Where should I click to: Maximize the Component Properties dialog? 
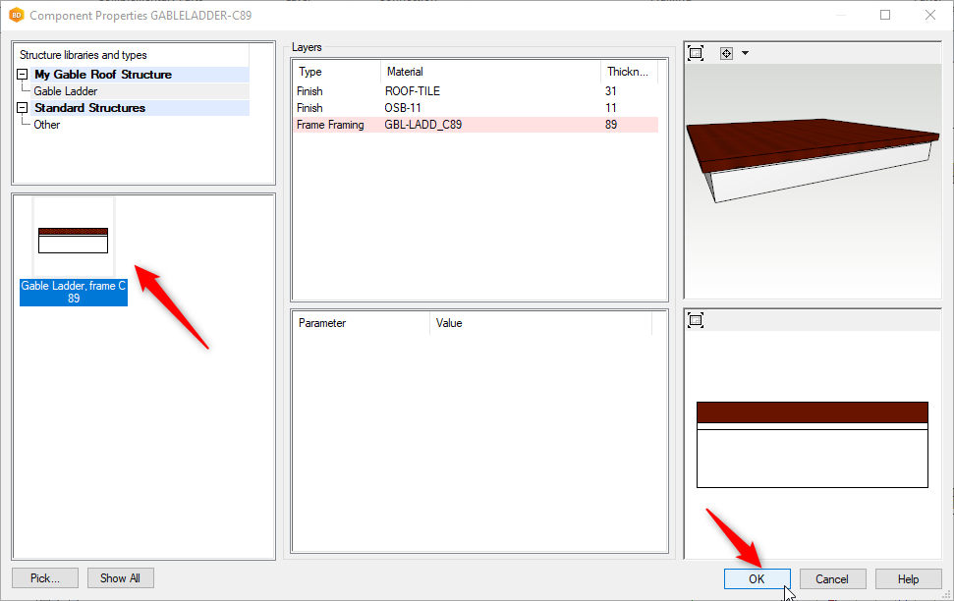pos(885,15)
